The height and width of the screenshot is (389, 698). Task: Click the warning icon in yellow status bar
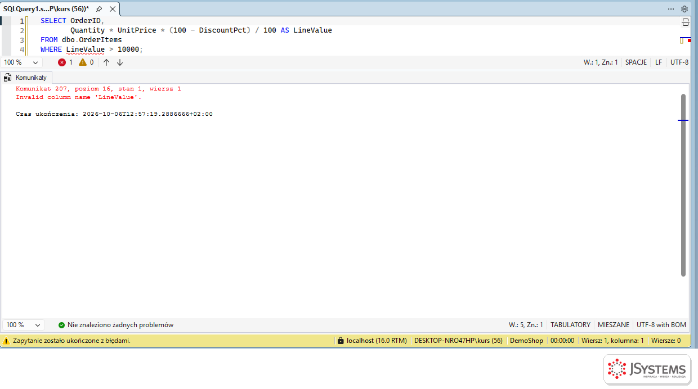click(x=6, y=341)
